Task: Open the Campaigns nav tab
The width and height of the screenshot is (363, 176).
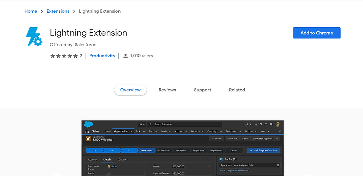Action: 213,131
